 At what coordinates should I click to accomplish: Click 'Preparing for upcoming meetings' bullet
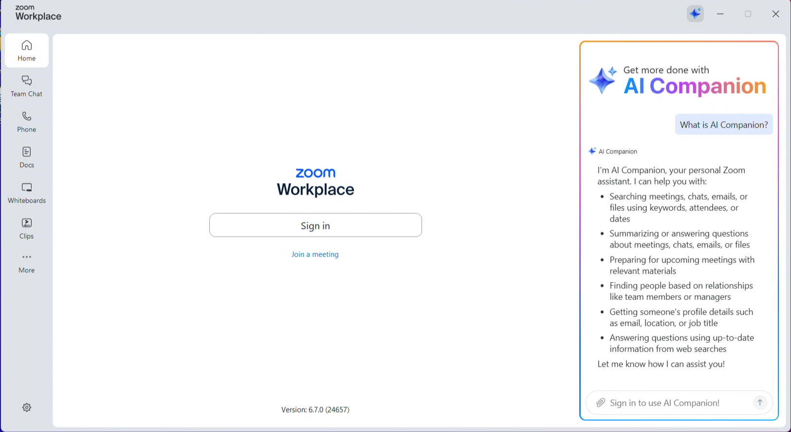682,265
